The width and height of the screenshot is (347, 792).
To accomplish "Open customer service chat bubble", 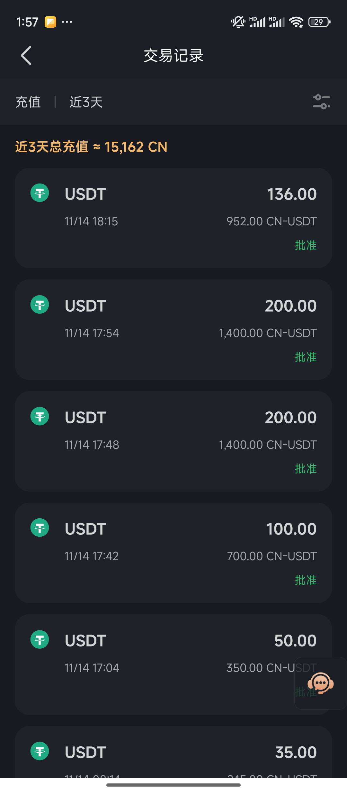I will pos(320,683).
